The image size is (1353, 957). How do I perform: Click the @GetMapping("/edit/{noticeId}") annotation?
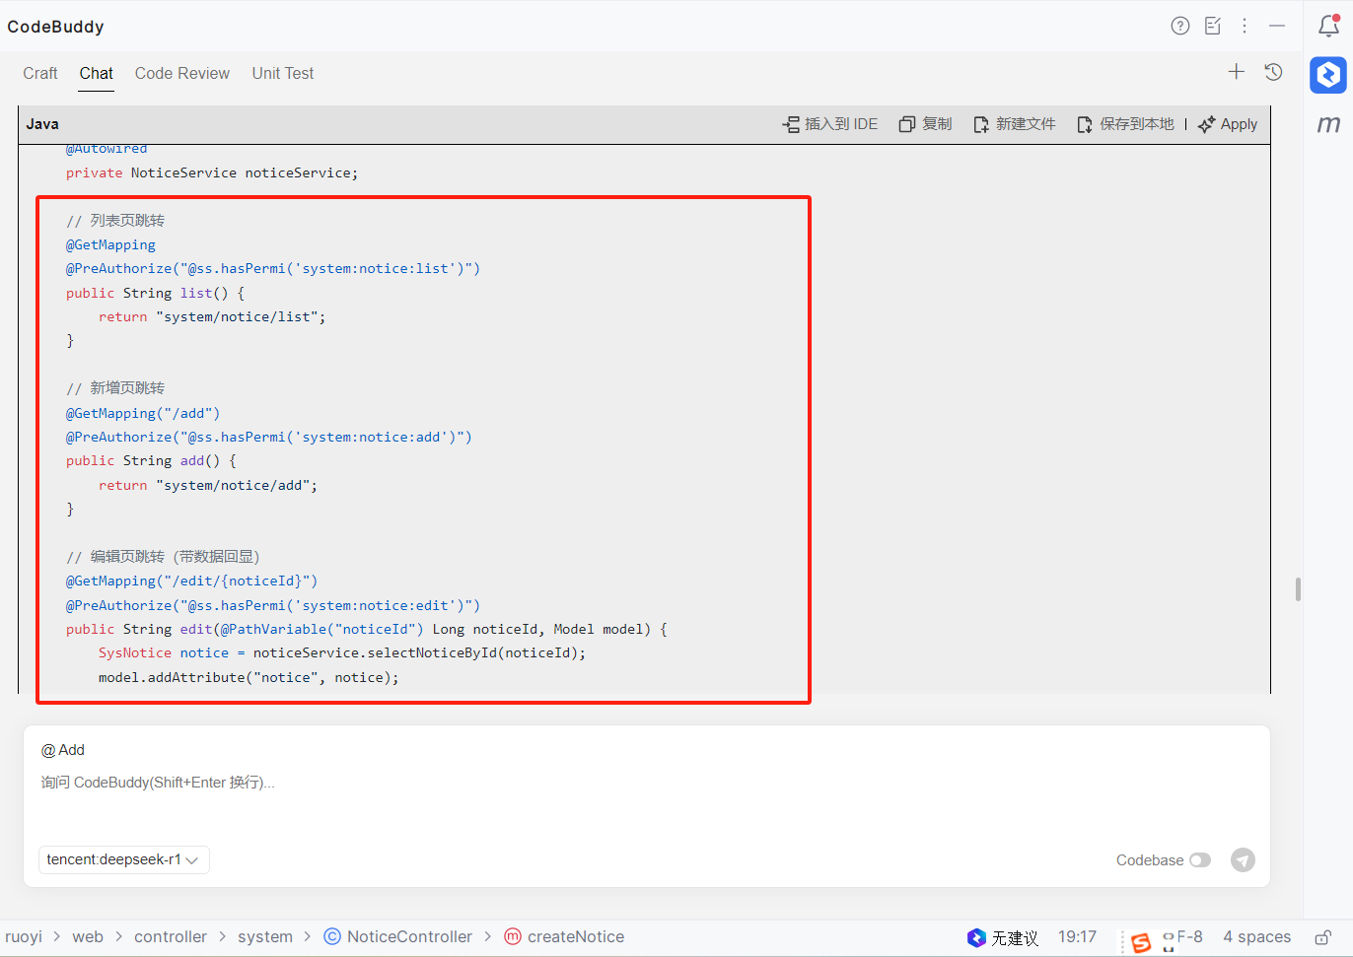(x=192, y=581)
